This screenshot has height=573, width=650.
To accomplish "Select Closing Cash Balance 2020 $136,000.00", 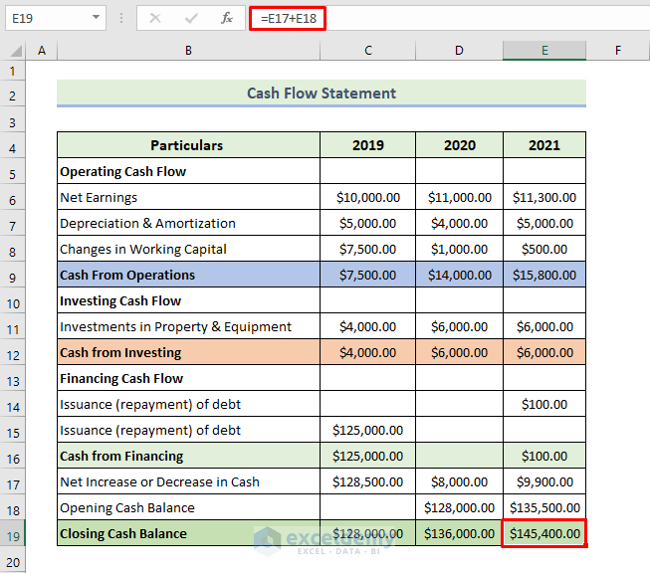I will click(x=459, y=533).
